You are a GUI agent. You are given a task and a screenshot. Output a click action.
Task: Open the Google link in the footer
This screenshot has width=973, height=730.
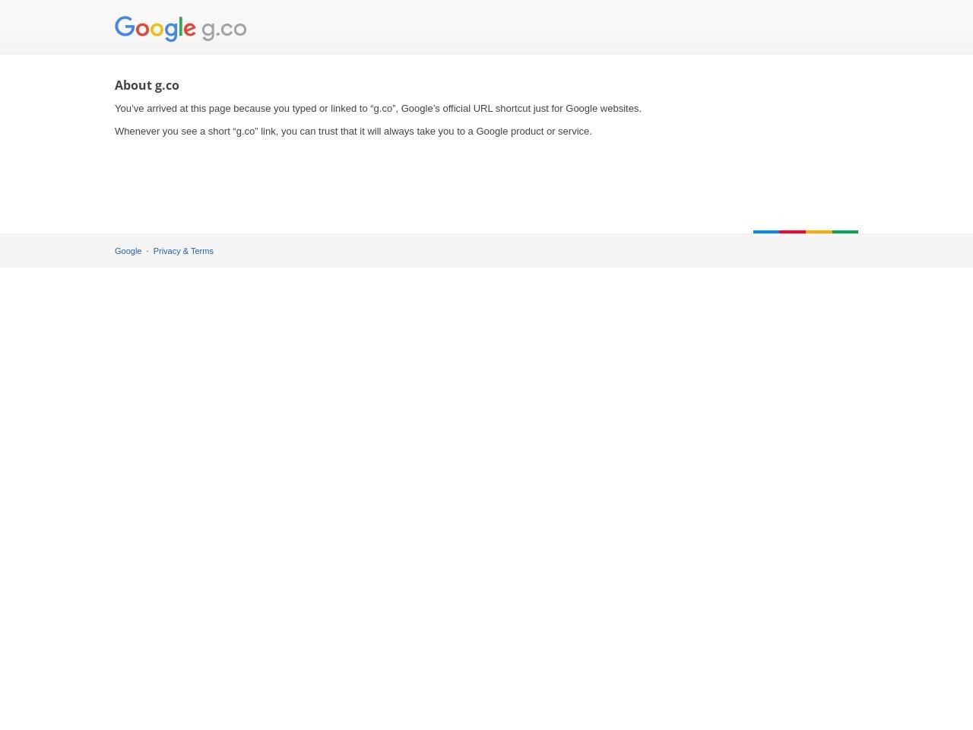pyautogui.click(x=128, y=251)
